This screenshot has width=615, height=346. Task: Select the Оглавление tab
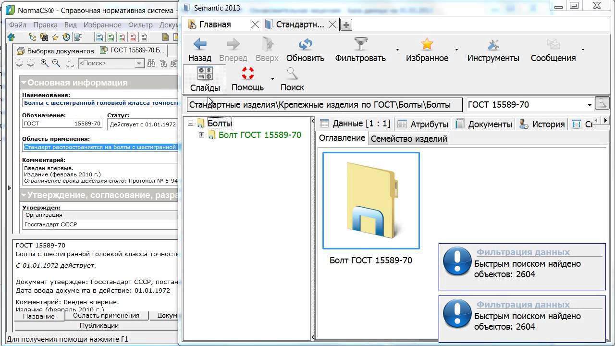tap(343, 138)
